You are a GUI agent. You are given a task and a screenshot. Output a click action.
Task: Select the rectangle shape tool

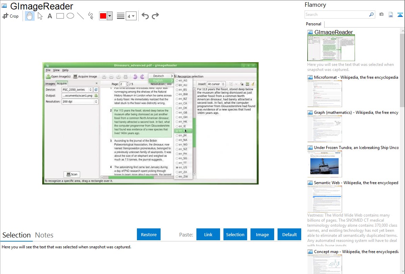click(60, 16)
